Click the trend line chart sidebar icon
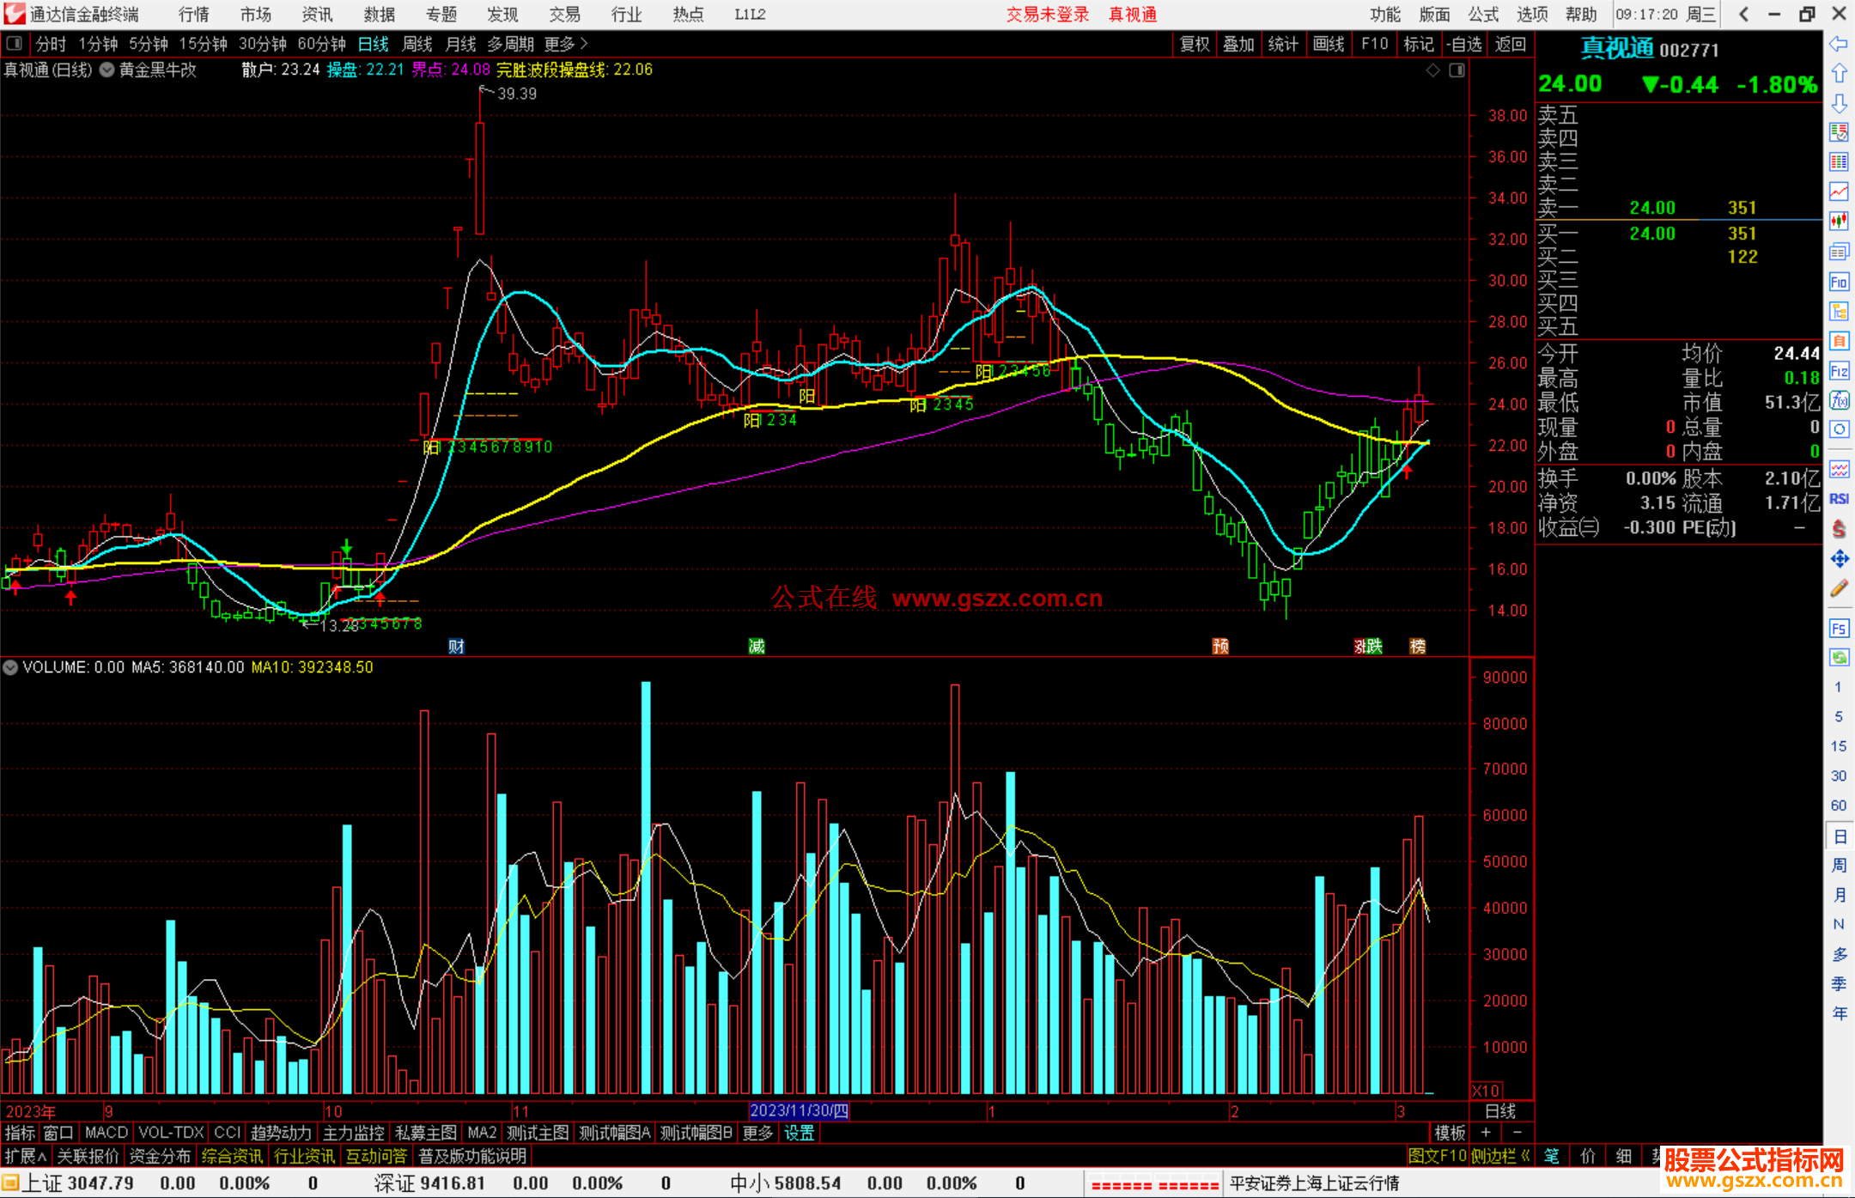The height and width of the screenshot is (1198, 1855). (1839, 191)
